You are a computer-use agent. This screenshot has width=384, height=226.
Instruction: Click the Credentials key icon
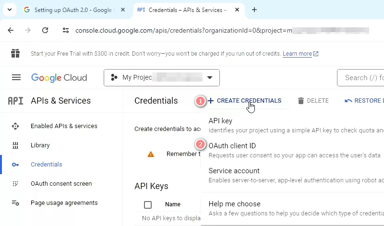point(15,165)
